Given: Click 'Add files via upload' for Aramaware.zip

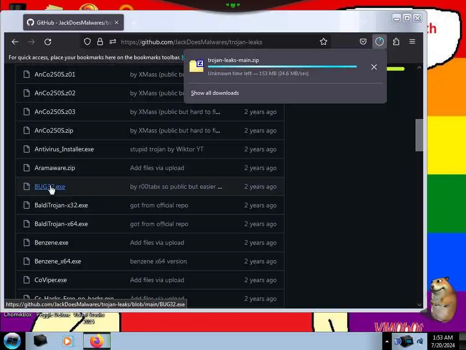Looking at the screenshot, I should (x=157, y=168).
